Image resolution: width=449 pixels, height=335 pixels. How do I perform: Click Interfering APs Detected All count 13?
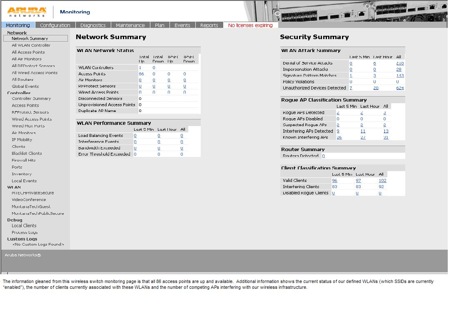coord(386,132)
